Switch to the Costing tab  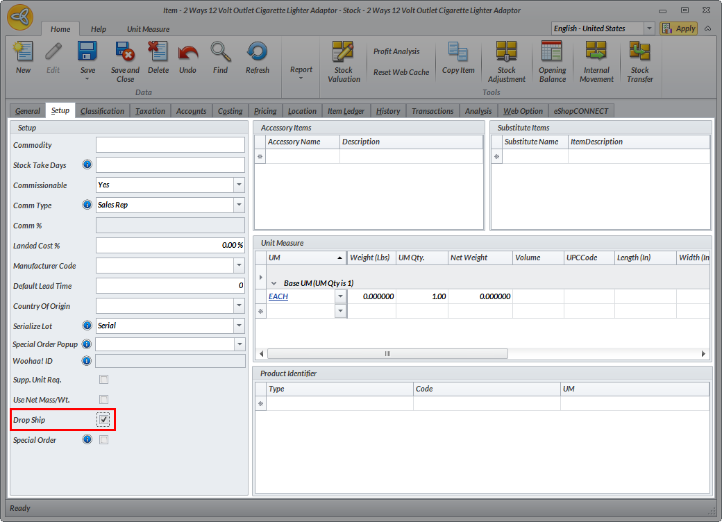pyautogui.click(x=230, y=111)
